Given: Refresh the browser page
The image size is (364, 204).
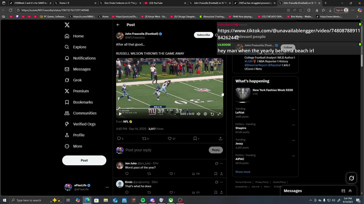Looking at the screenshot, I should click(x=11, y=10).
